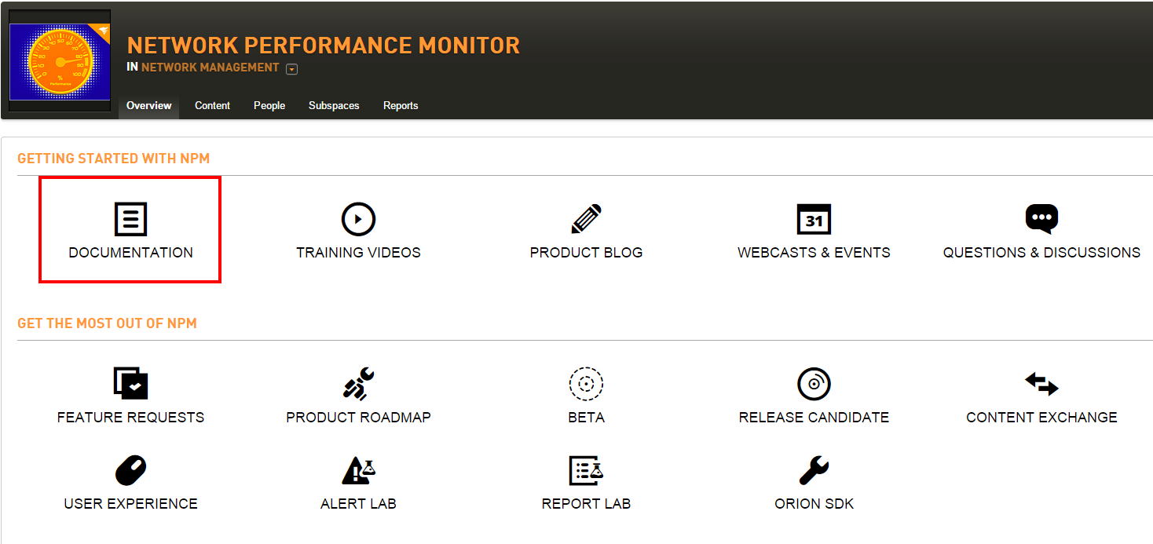Image resolution: width=1153 pixels, height=544 pixels.
Task: Click the Orion SDK wrench icon
Action: pyautogui.click(x=814, y=470)
